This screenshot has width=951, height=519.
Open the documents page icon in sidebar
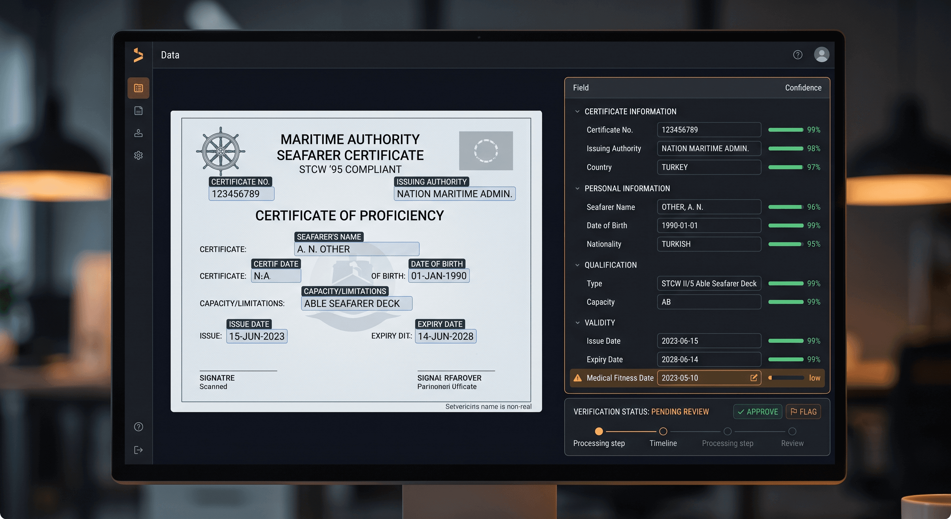138,110
